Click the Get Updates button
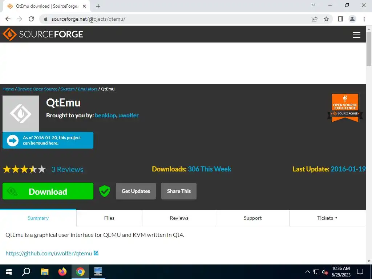The height and width of the screenshot is (279, 372). tap(136, 191)
